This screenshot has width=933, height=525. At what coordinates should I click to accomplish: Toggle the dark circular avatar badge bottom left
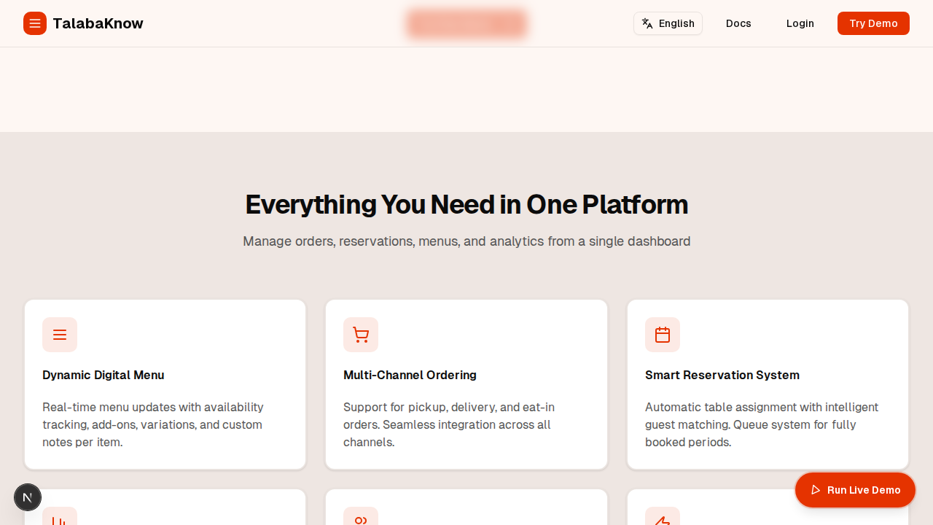[x=28, y=497]
